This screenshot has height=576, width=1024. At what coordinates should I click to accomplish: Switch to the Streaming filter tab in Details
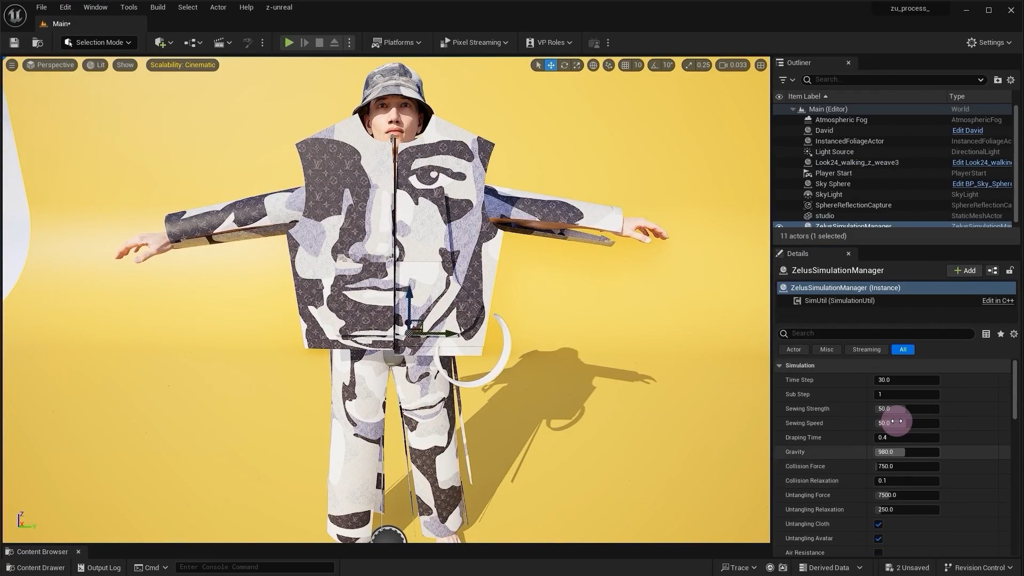(x=866, y=349)
